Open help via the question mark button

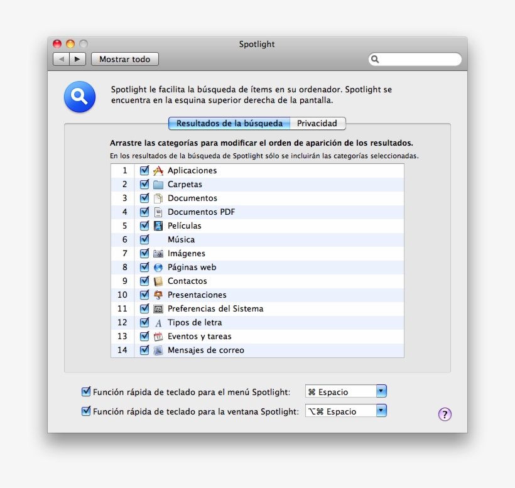tap(443, 413)
